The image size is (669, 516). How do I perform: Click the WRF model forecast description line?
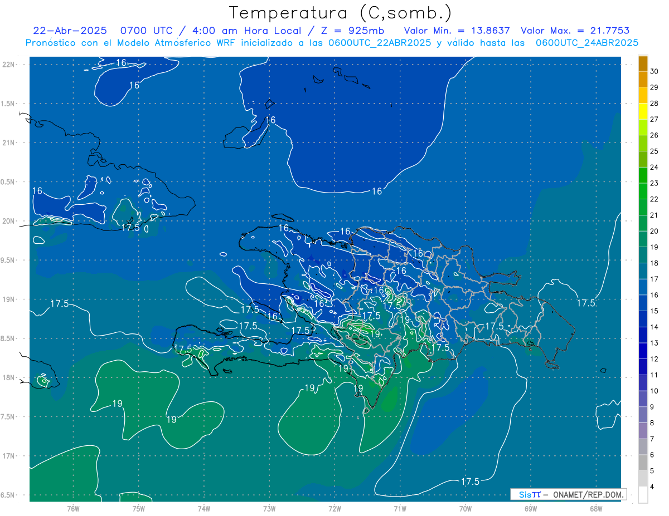tap(332, 42)
